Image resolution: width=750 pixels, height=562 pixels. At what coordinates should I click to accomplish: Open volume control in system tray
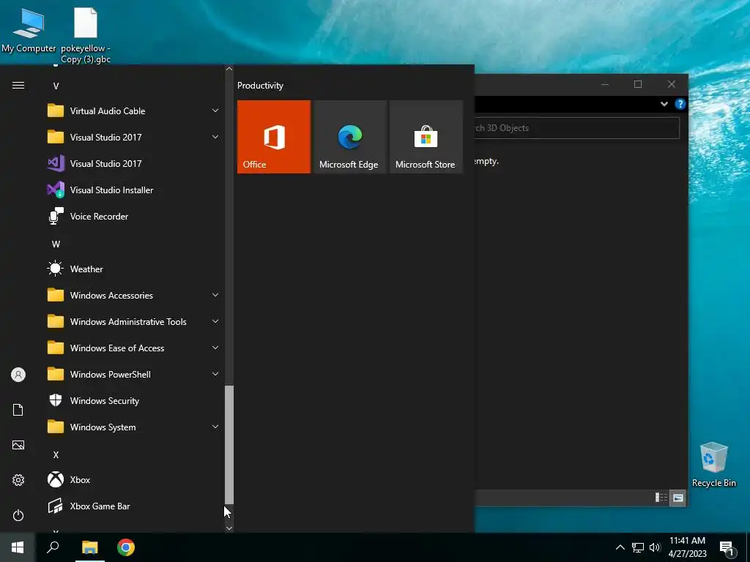coord(655,547)
